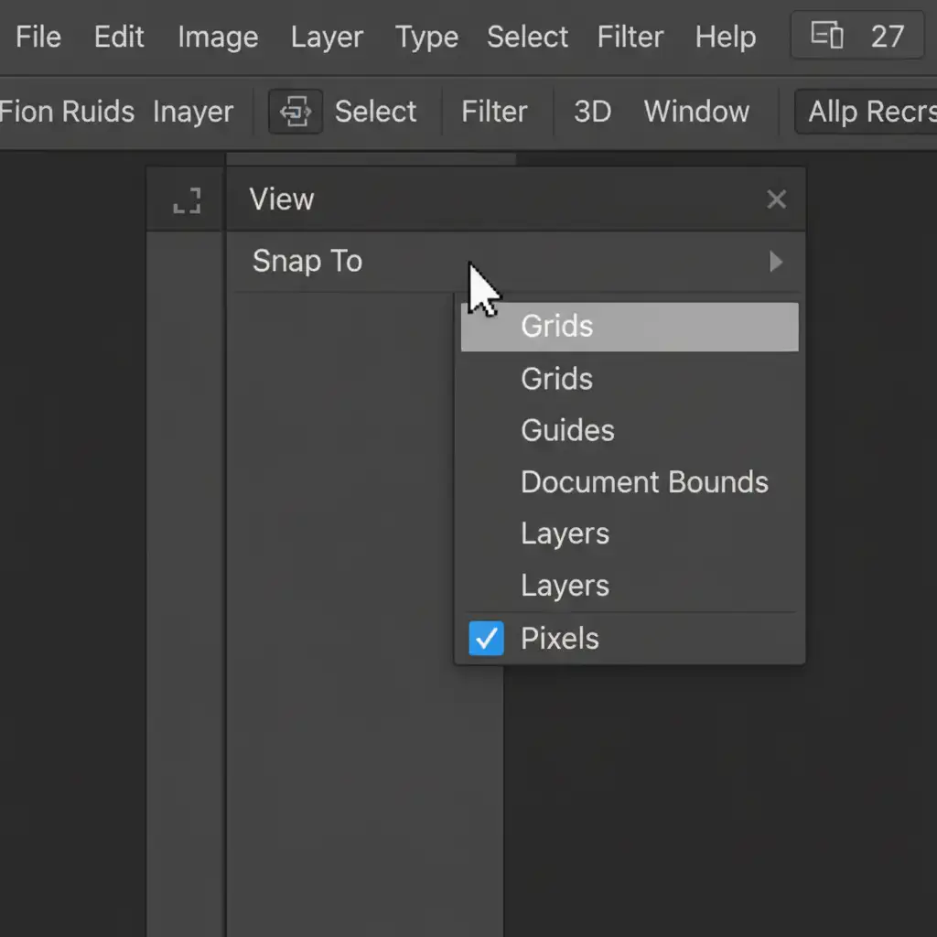
Task: Open the Type menu
Action: [426, 38]
